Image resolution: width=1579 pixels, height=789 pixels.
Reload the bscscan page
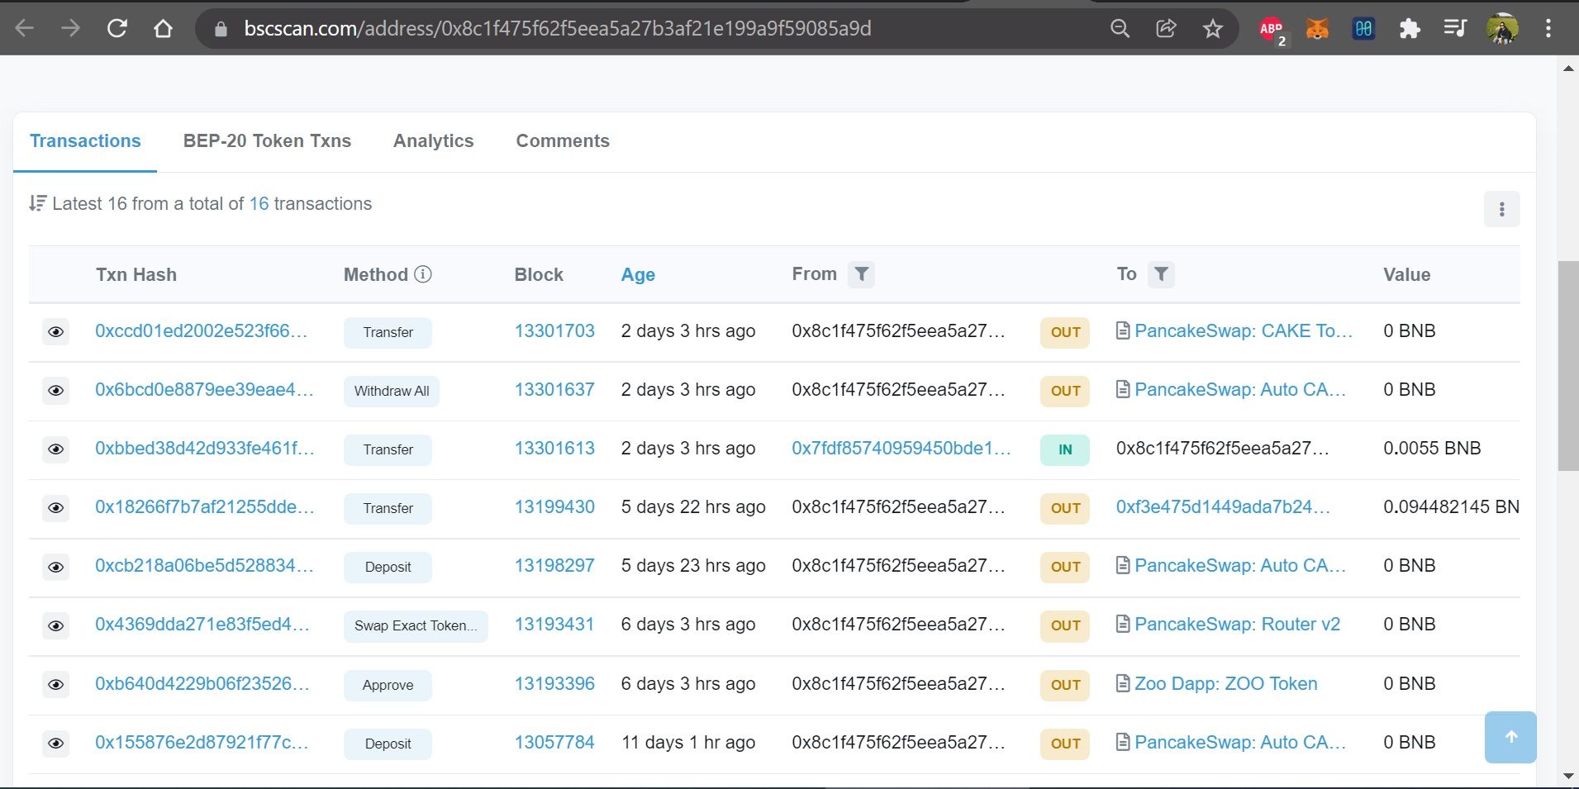coord(117,29)
